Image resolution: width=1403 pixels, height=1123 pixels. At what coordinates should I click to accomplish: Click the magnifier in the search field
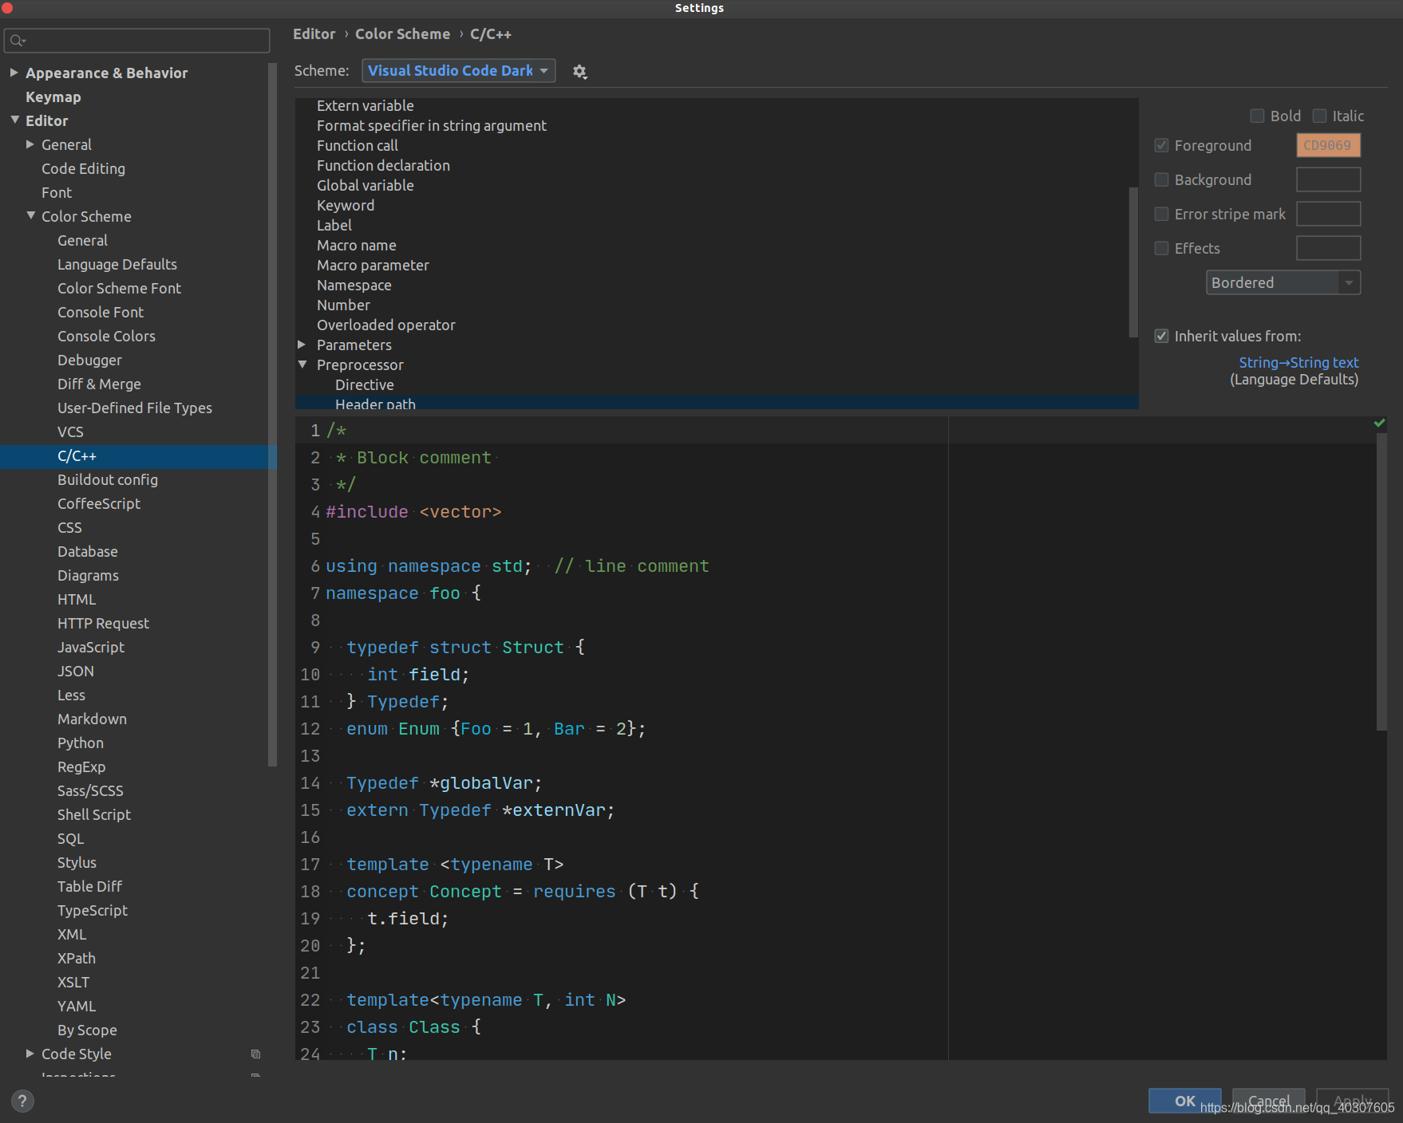click(16, 40)
